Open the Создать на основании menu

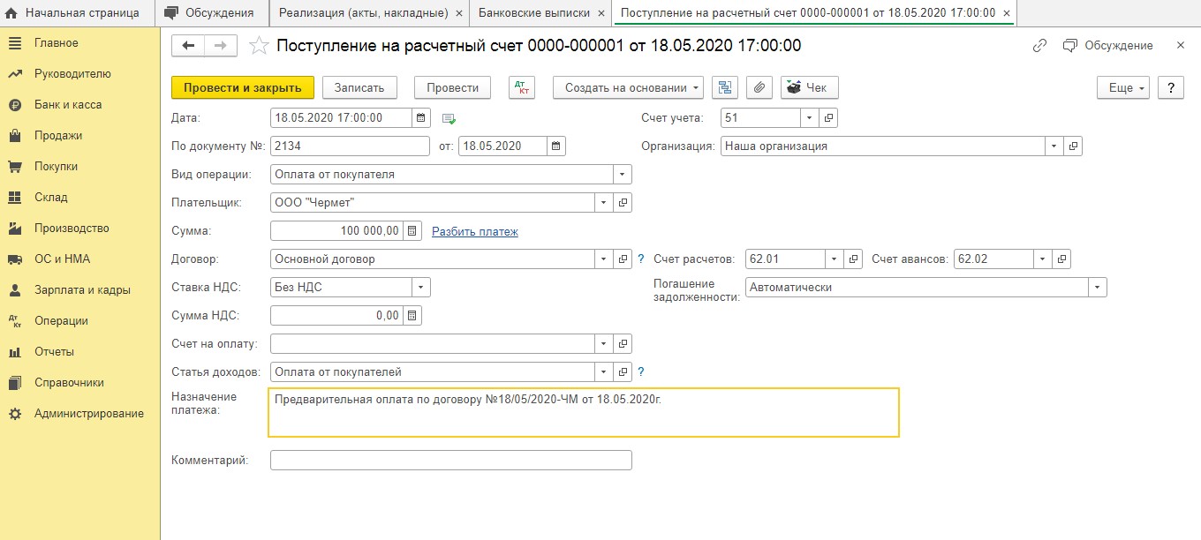(627, 87)
